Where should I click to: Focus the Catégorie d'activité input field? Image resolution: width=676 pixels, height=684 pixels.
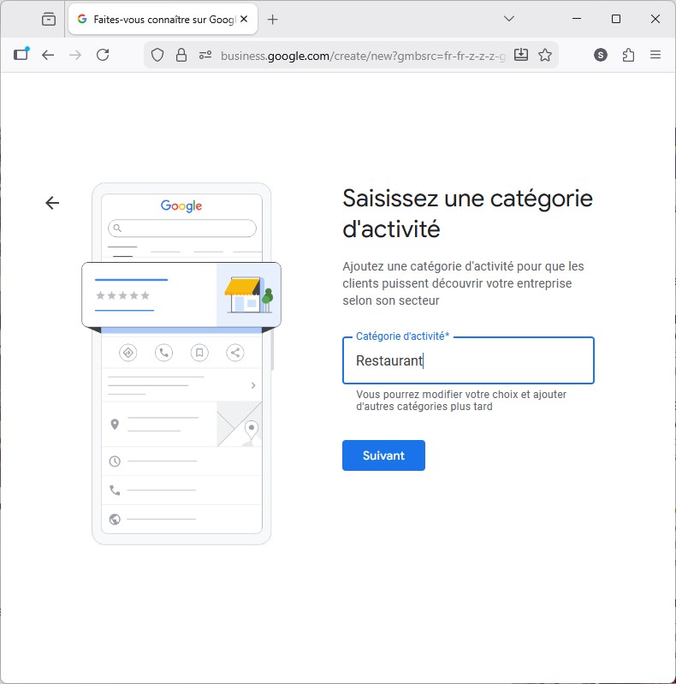click(468, 360)
